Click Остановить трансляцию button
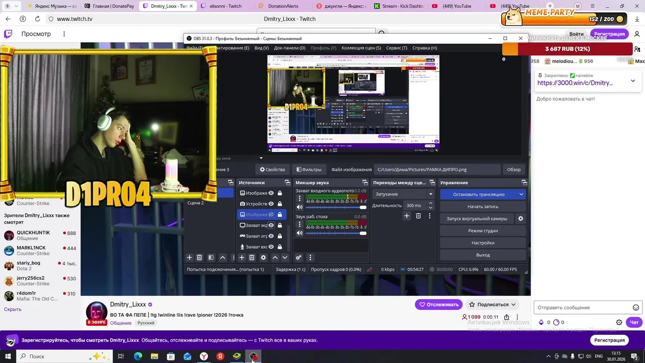645x363 pixels. (x=479, y=194)
